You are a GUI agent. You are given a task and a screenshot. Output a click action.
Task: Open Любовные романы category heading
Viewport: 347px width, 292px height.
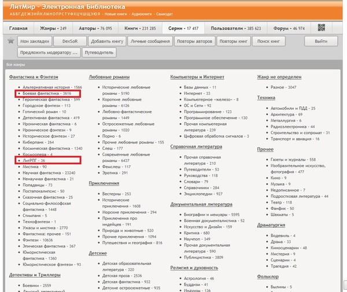(x=109, y=77)
